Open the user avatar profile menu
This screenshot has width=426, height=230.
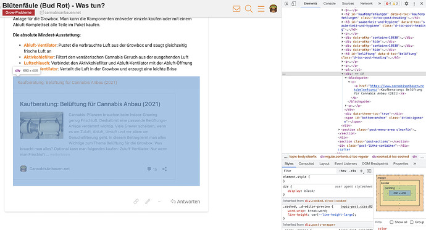coord(274,9)
